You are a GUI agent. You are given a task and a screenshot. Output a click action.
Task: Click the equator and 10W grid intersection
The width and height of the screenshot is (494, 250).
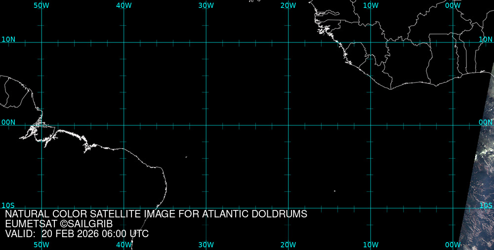pyautogui.click(x=370, y=125)
